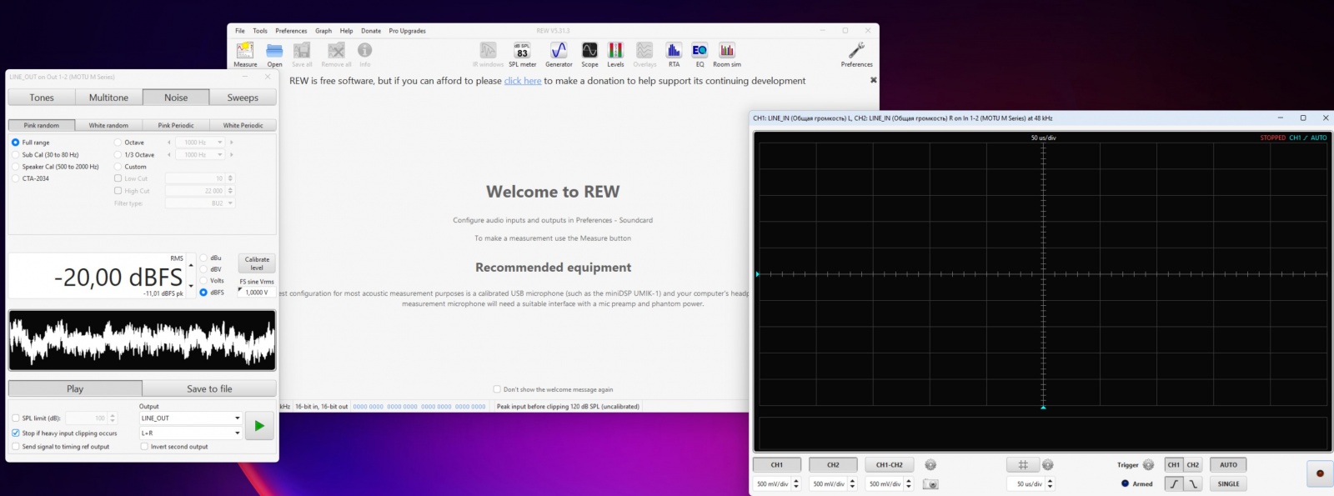Viewport: 1334px width, 496px height.
Task: Click the Calibrate level button
Action: [x=257, y=263]
